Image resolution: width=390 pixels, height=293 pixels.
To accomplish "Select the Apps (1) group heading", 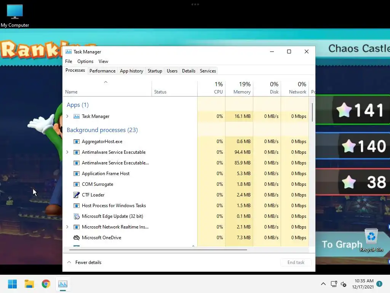I will pyautogui.click(x=78, y=105).
